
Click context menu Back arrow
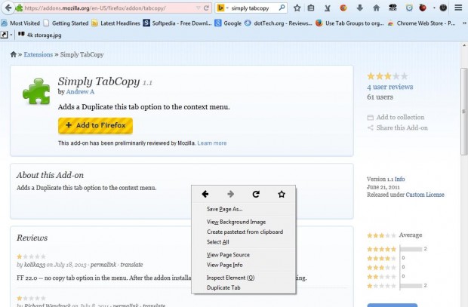[205, 194]
